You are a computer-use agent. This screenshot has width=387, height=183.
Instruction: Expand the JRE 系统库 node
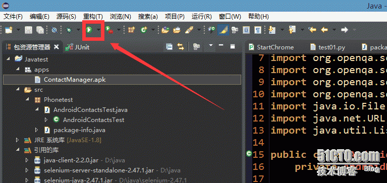tap(18, 140)
